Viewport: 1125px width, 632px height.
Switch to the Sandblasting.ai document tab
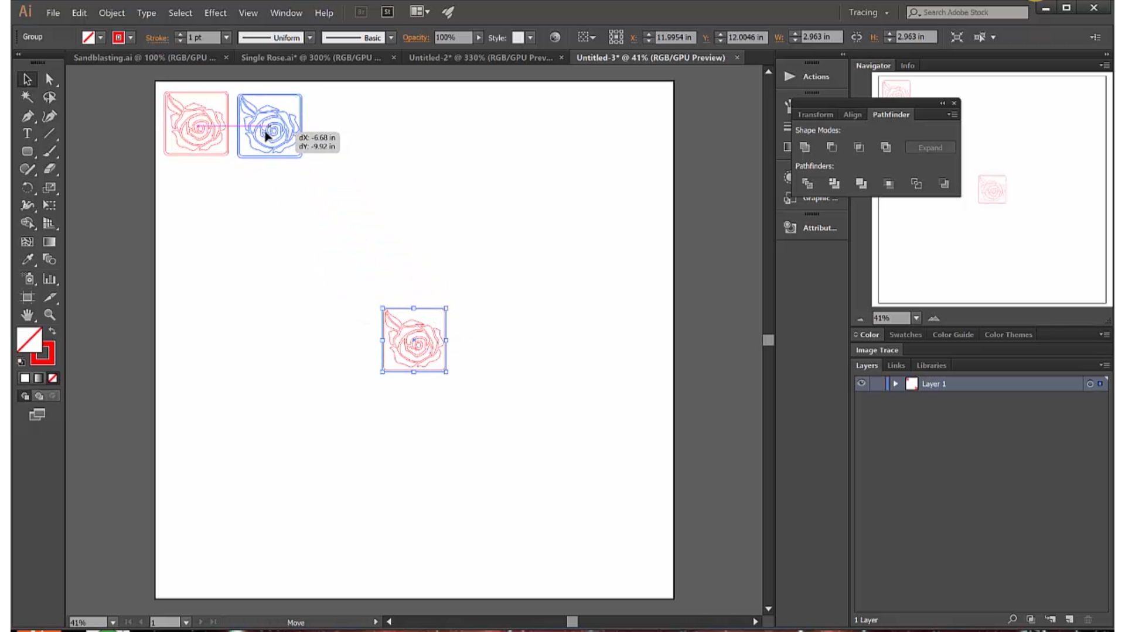(x=145, y=57)
